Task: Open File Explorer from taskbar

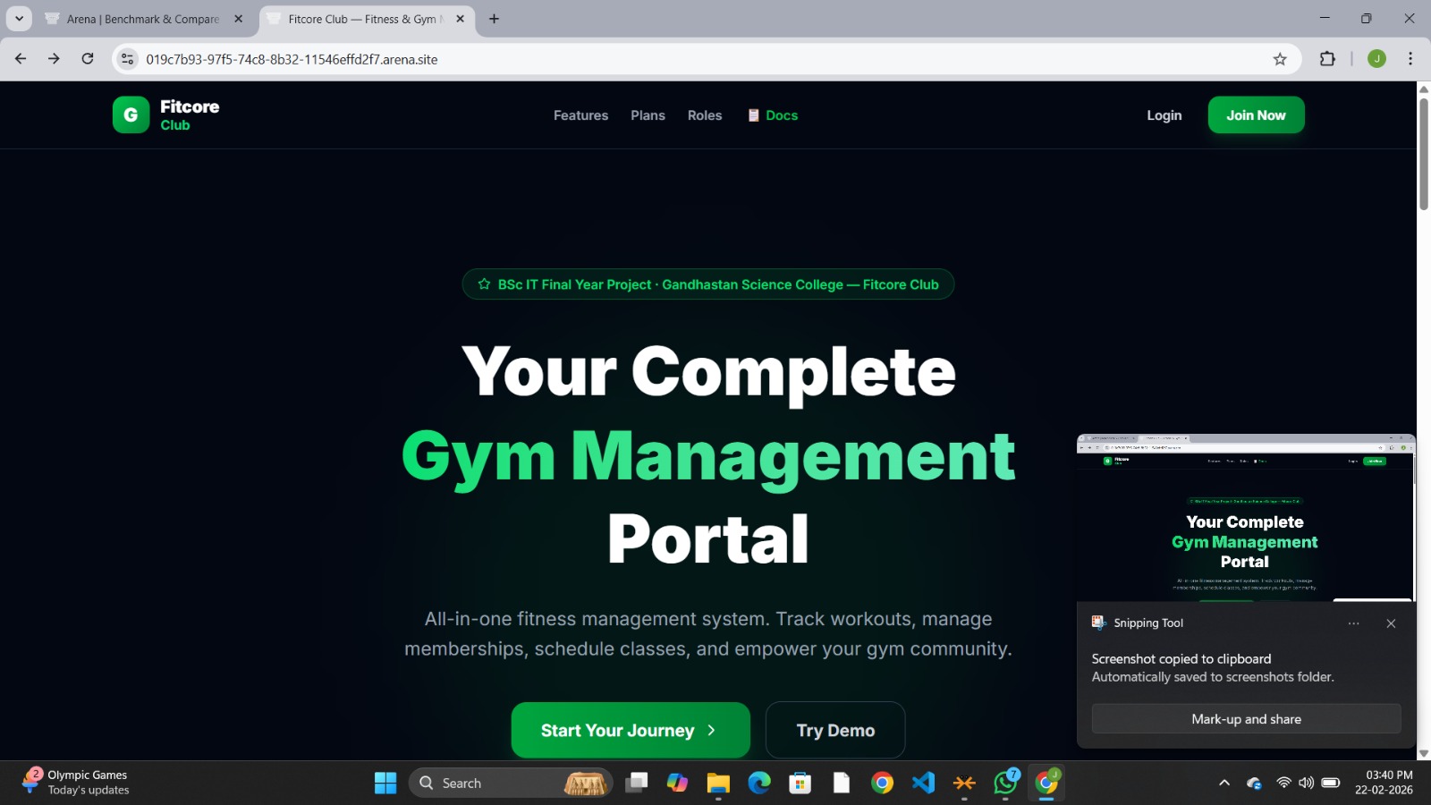Action: tap(718, 784)
